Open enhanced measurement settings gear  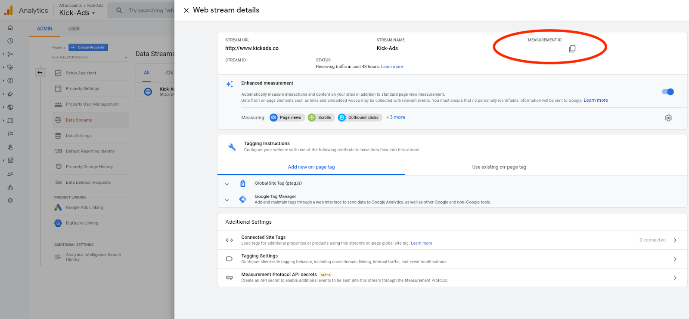(x=668, y=118)
